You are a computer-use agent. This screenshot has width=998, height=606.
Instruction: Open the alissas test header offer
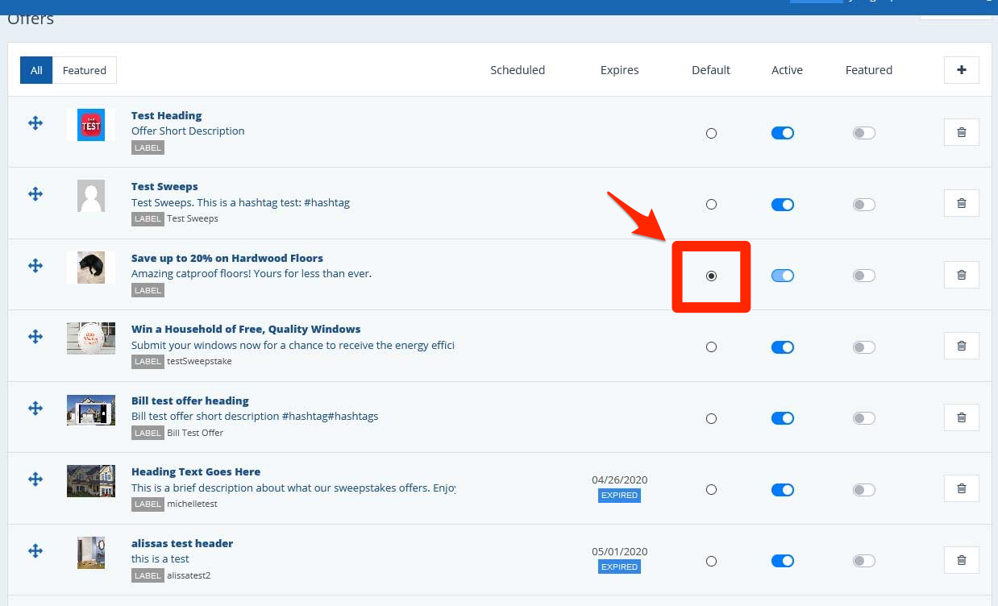pos(182,543)
